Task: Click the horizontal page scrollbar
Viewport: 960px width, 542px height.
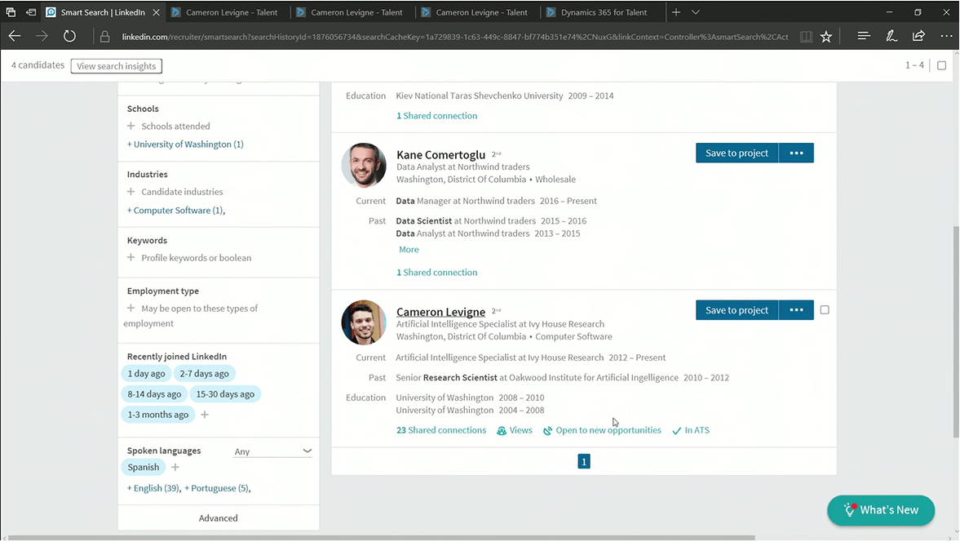Action: pyautogui.click(x=382, y=538)
